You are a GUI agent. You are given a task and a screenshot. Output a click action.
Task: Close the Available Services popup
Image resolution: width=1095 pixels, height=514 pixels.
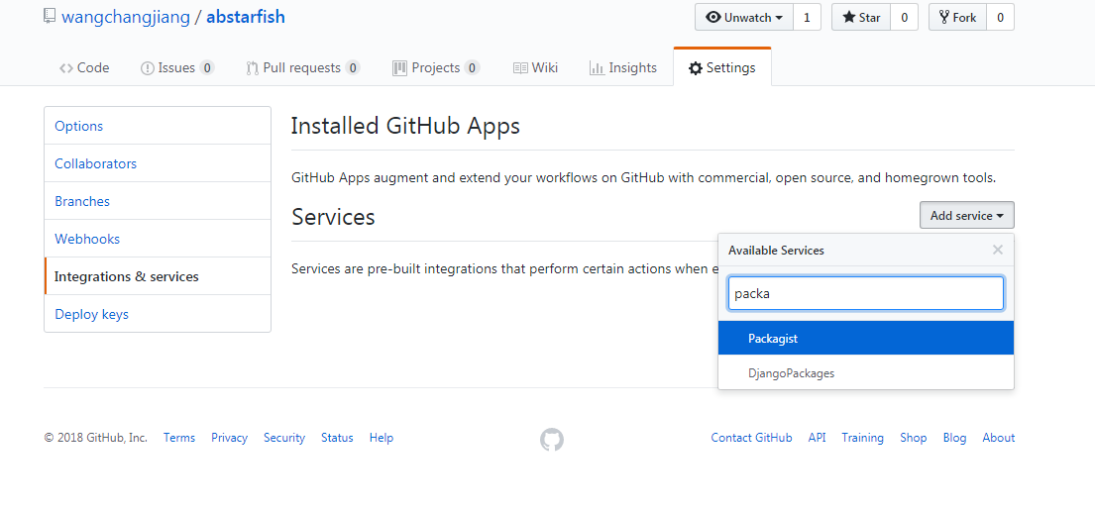(998, 250)
